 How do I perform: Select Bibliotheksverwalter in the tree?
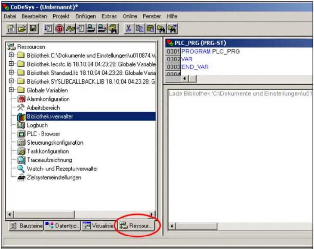pos(91,117)
